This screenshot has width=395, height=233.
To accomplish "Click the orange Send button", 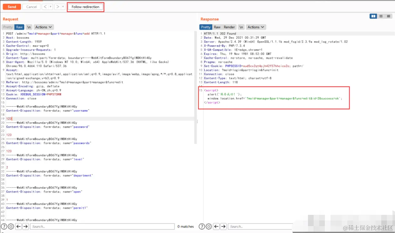I will point(12,7).
